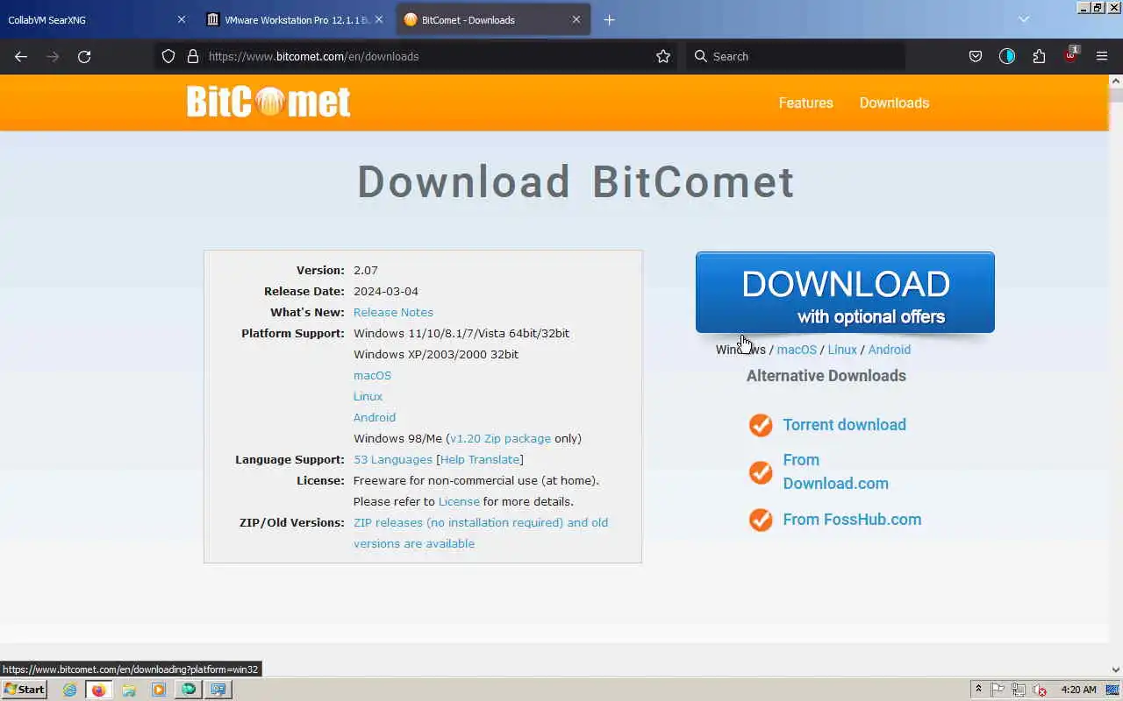
Task: Click the checkmark icon beside From FossHub.com
Action: [x=761, y=520]
